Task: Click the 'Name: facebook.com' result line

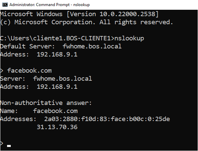Action: (39, 111)
